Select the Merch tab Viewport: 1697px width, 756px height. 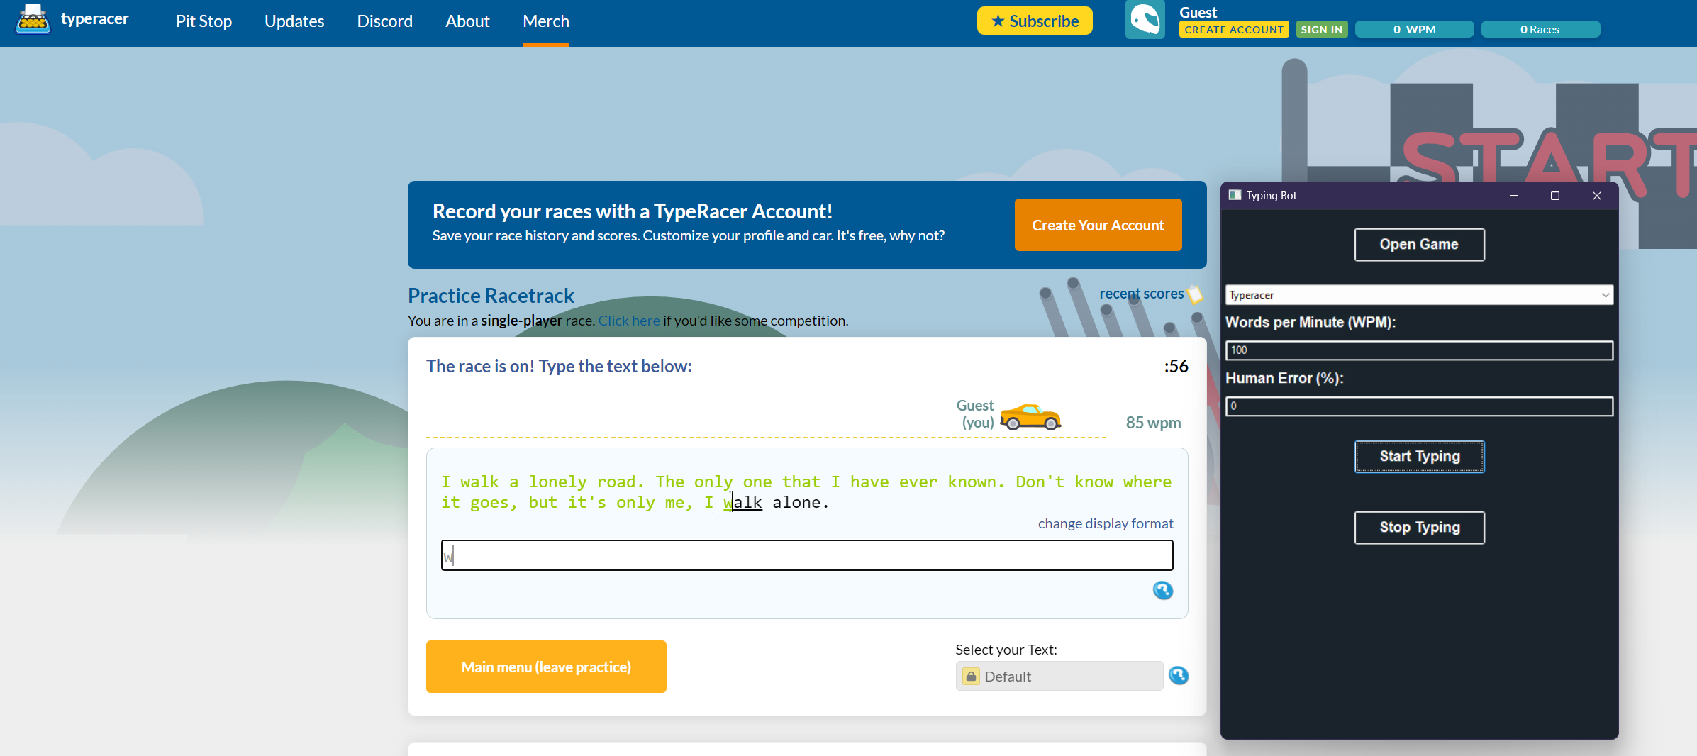point(546,21)
